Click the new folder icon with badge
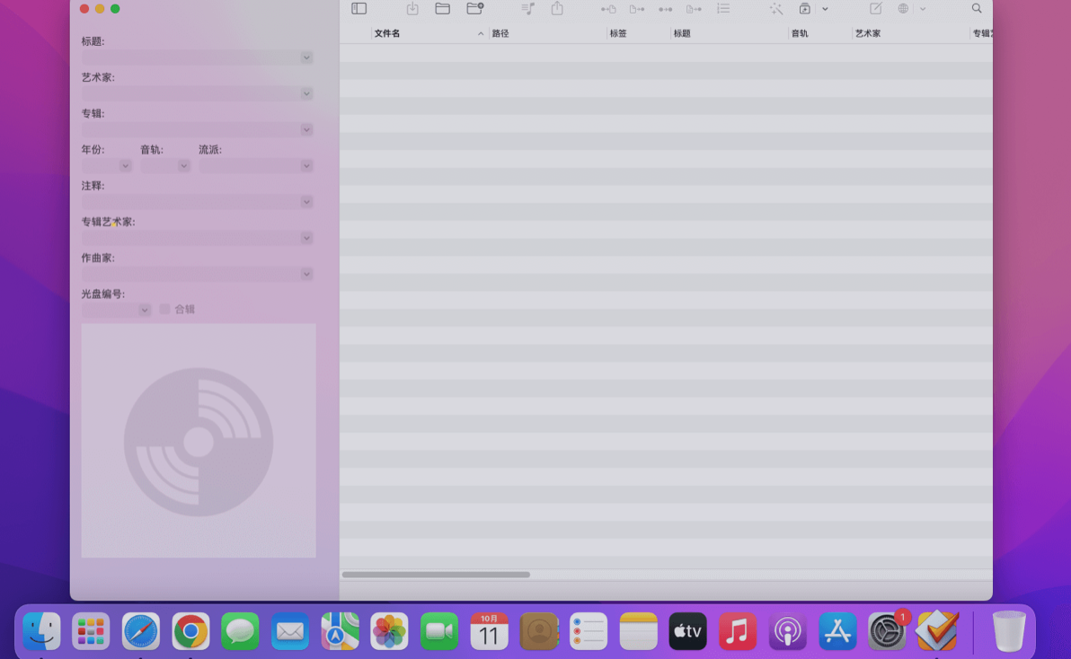This screenshot has width=1071, height=659. coord(474,8)
